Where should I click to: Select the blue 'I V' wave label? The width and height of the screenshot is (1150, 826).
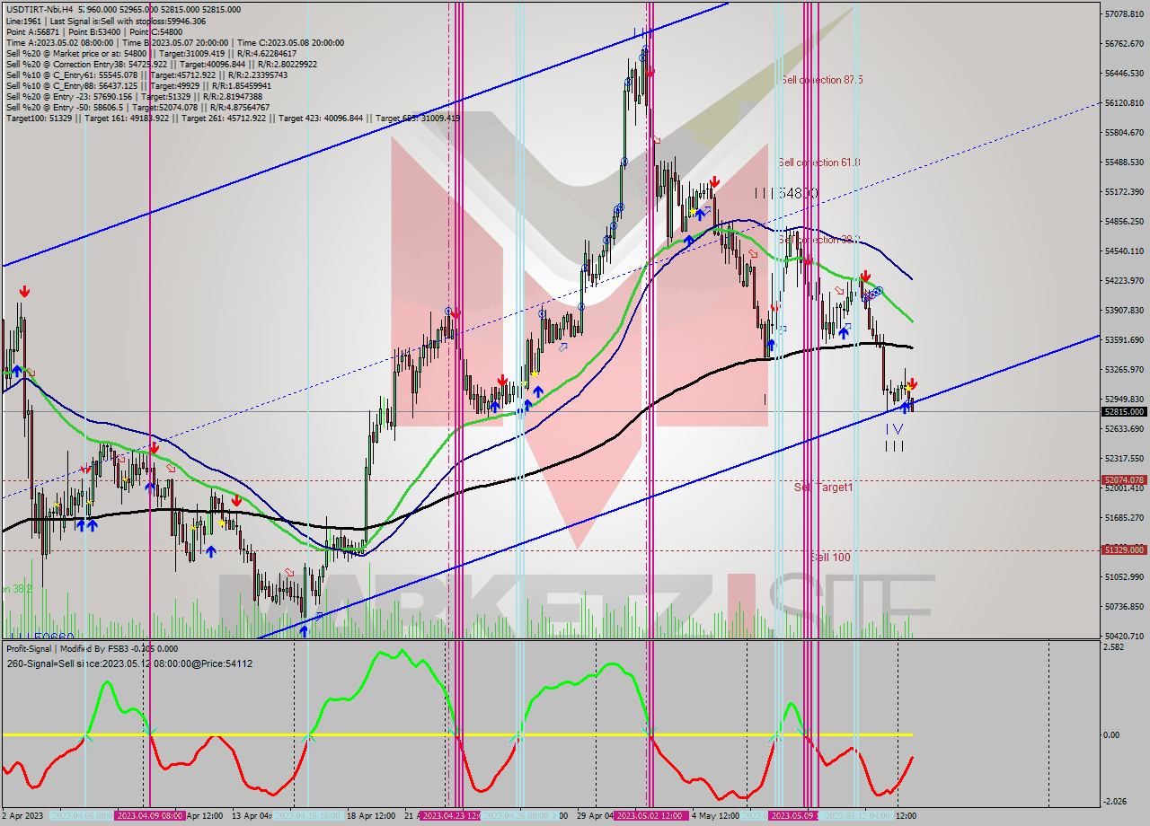[894, 428]
